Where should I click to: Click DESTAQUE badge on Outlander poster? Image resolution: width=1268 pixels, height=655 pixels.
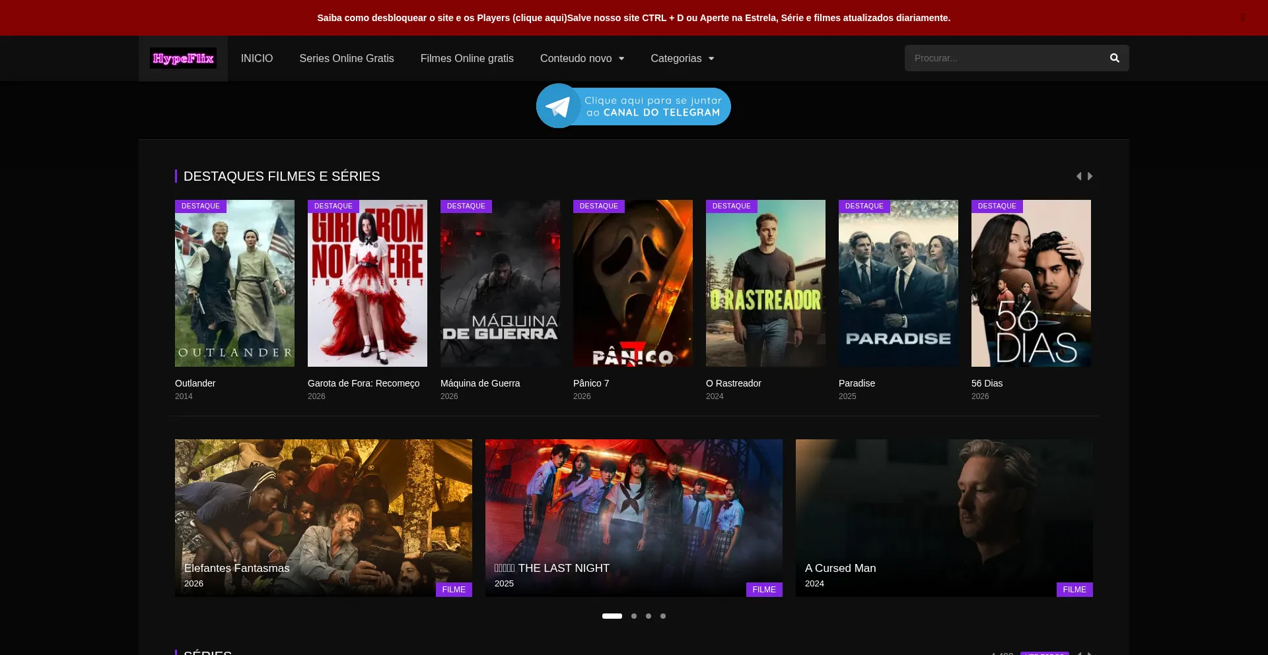tap(201, 206)
